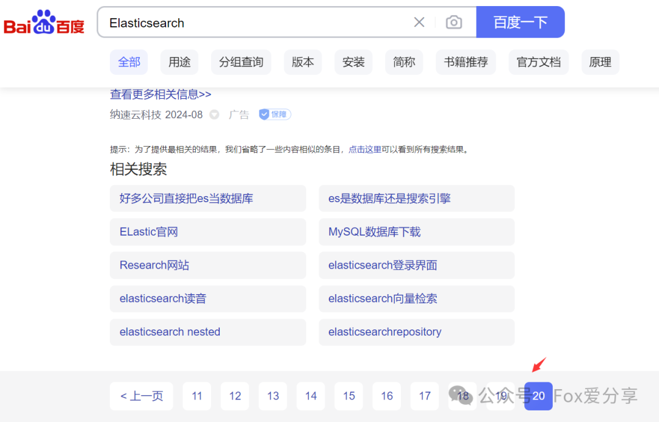Click the 广告 label
The width and height of the screenshot is (659, 422).
tap(239, 114)
